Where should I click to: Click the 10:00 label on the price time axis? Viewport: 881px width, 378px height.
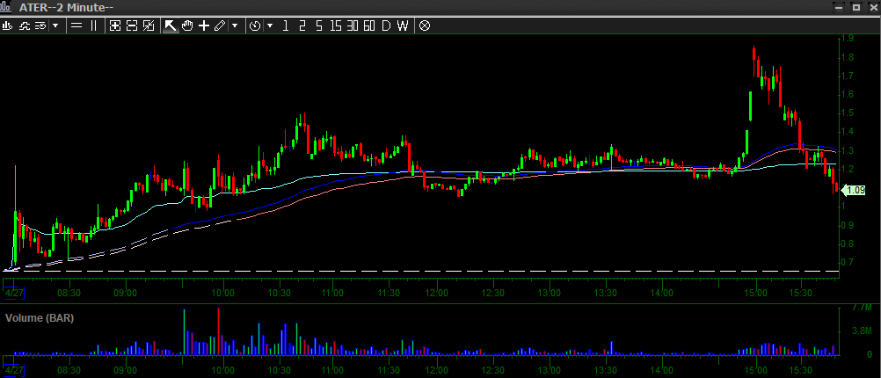coord(223,294)
